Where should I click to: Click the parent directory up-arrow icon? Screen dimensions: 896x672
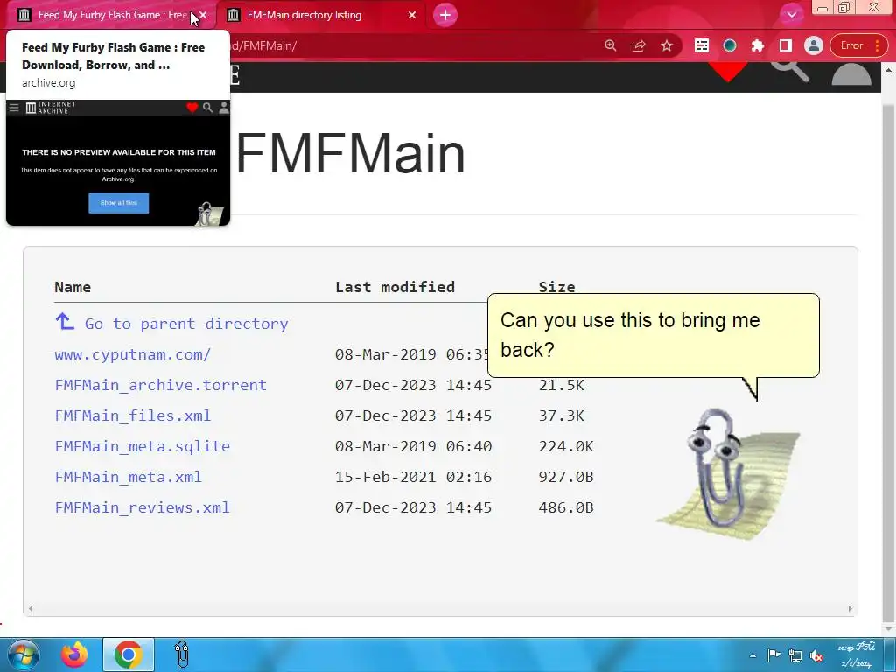coord(65,321)
